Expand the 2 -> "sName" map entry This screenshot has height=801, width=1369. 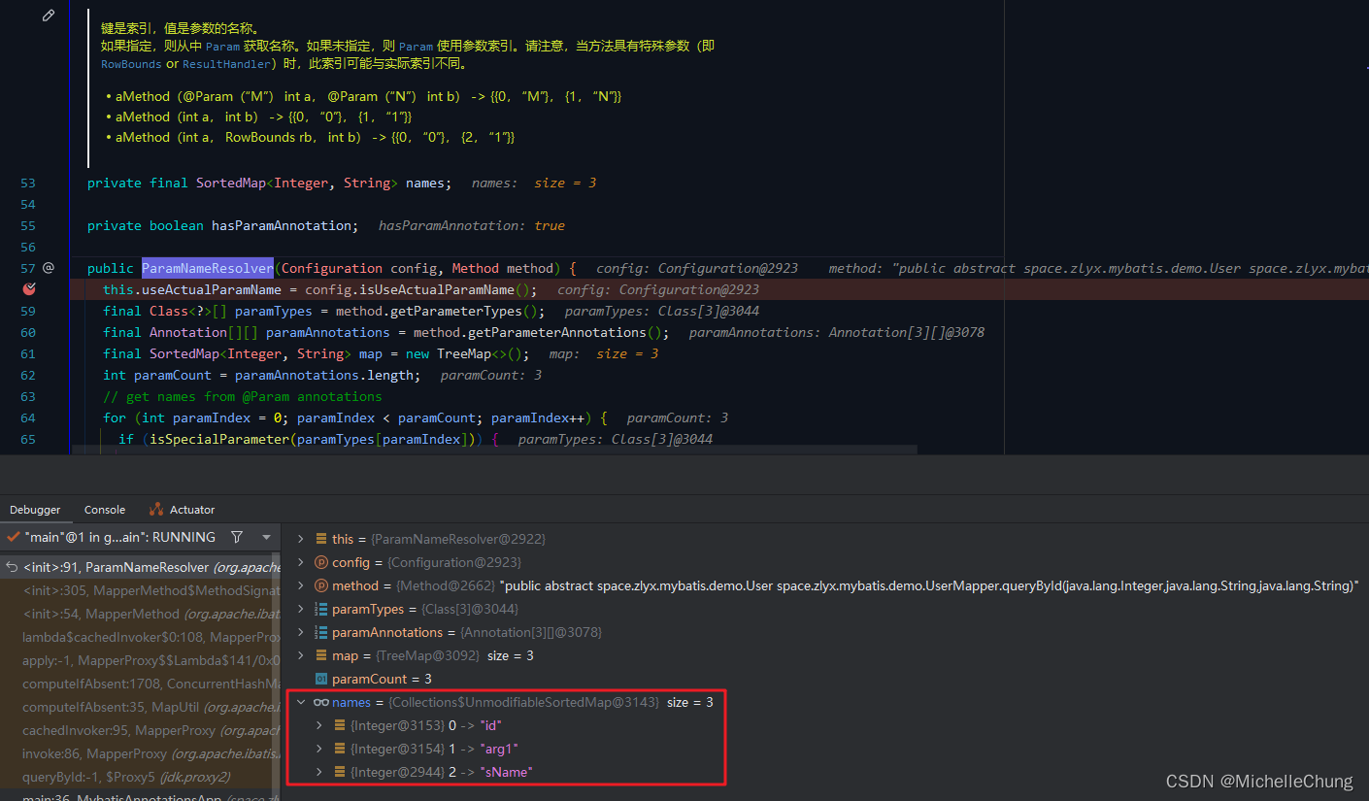pyautogui.click(x=319, y=772)
